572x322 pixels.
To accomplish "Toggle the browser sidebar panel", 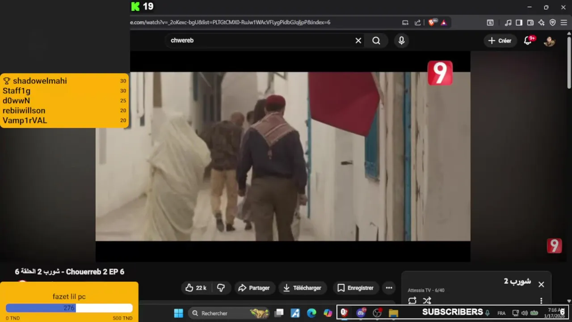I will 519,22.
